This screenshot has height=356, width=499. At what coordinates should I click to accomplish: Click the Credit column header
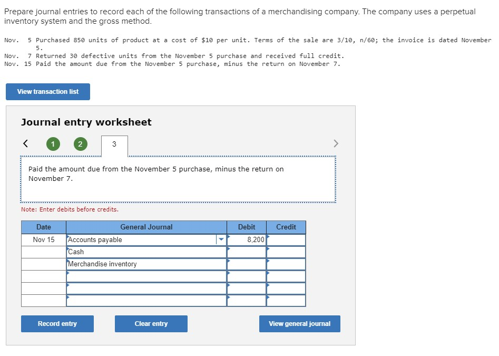coord(286,227)
